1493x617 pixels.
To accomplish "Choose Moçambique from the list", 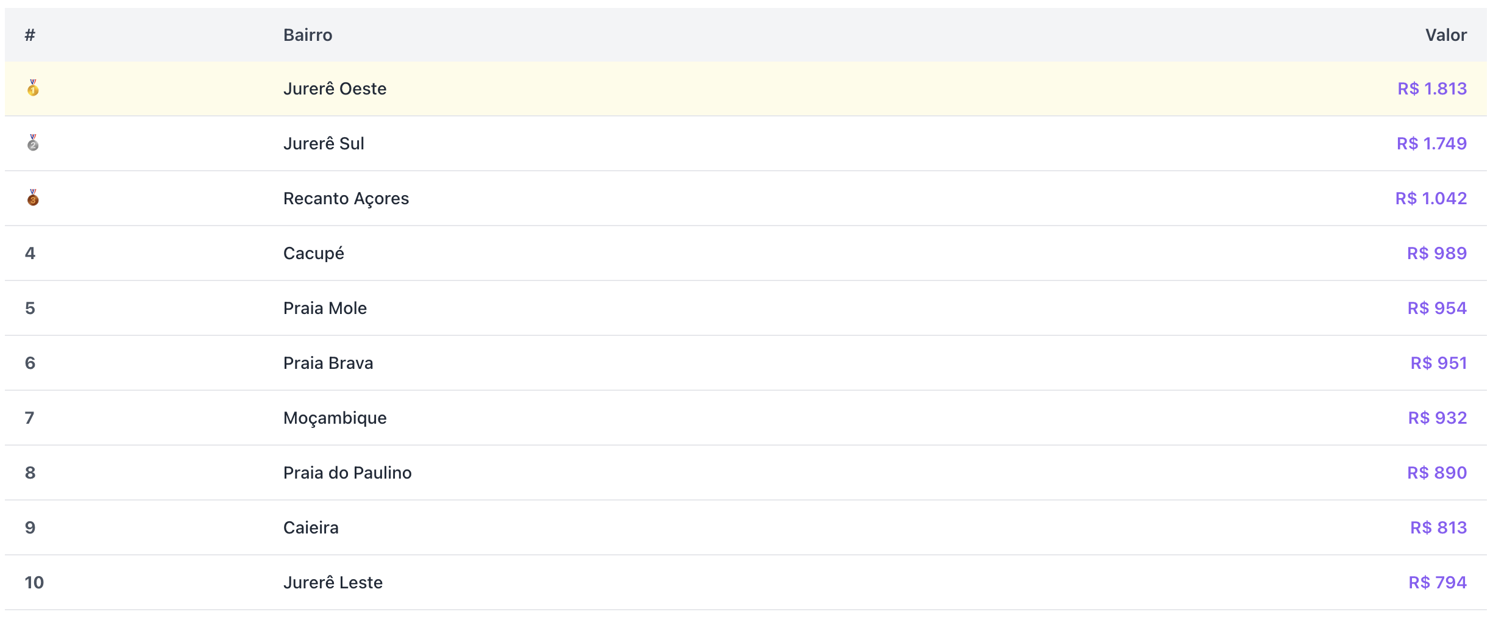I will (335, 418).
